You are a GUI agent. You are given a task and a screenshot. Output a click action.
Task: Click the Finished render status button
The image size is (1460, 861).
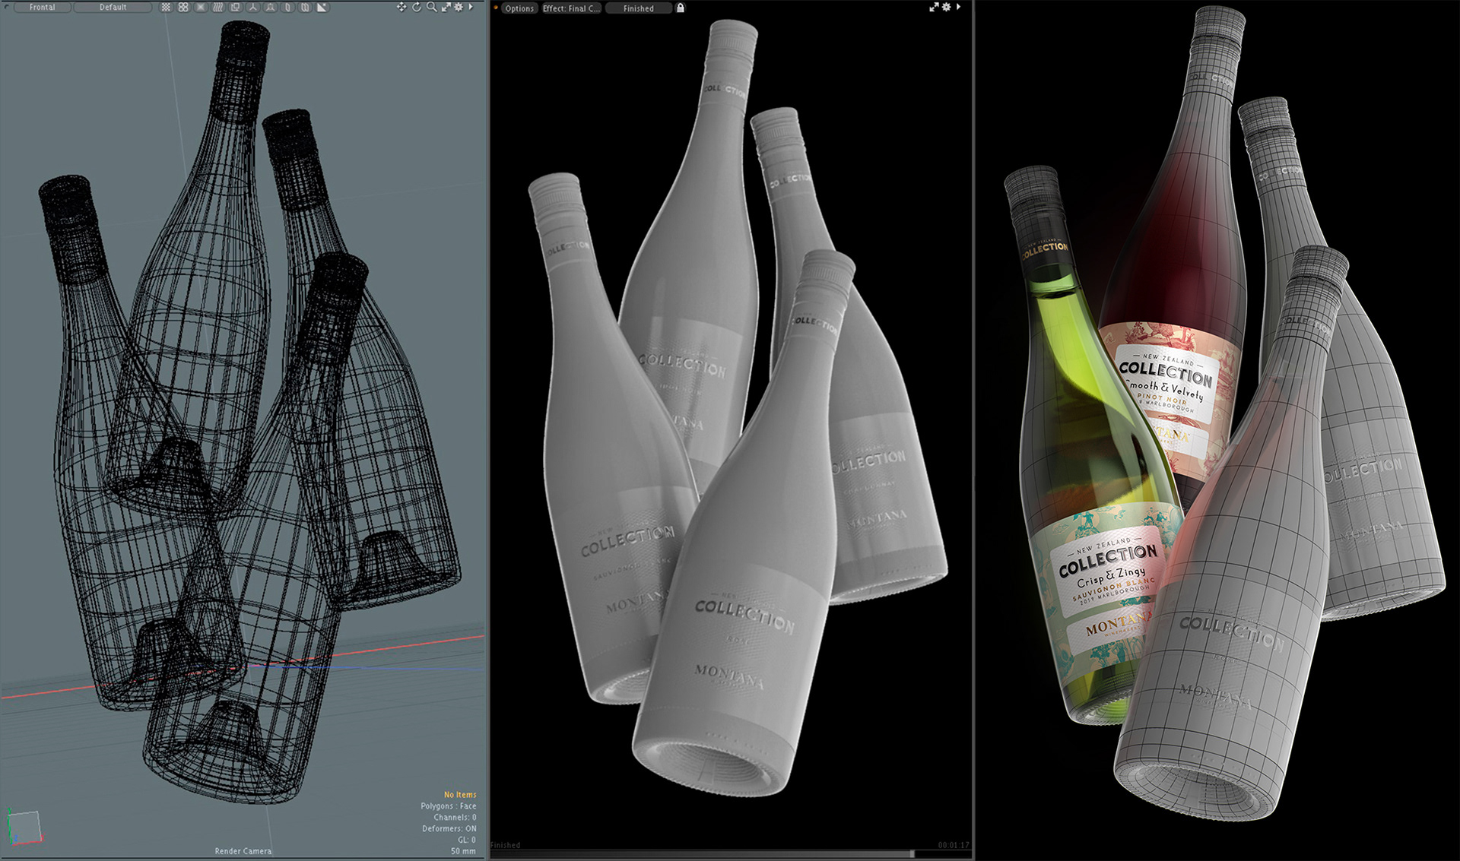click(x=639, y=8)
